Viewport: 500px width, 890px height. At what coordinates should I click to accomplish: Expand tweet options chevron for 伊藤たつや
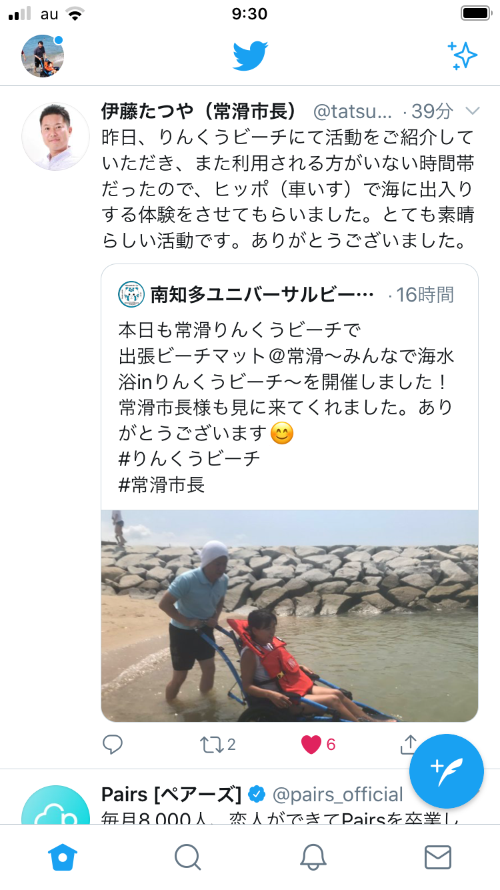pos(472,111)
